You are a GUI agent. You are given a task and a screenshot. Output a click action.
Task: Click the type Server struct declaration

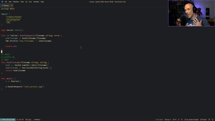pyautogui.click(x=12, y=30)
